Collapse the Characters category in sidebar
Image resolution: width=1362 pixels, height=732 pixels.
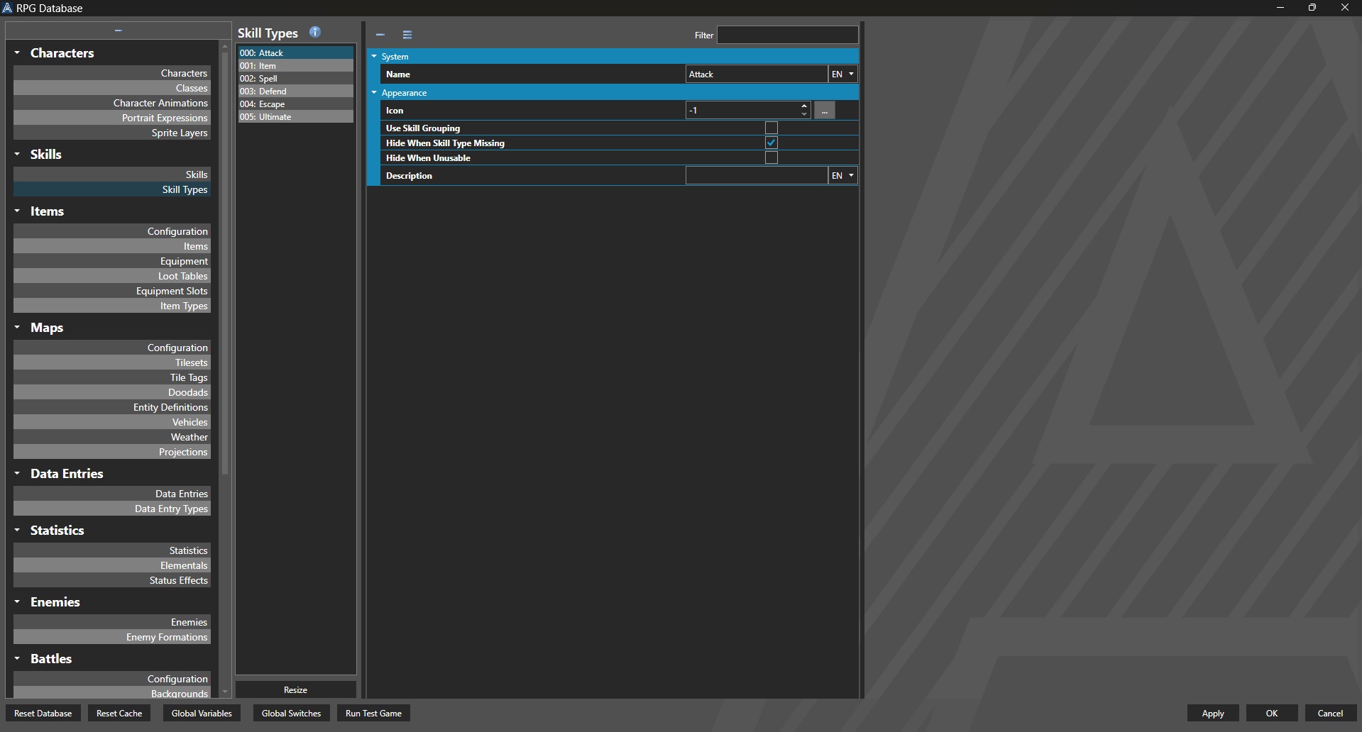pos(17,53)
